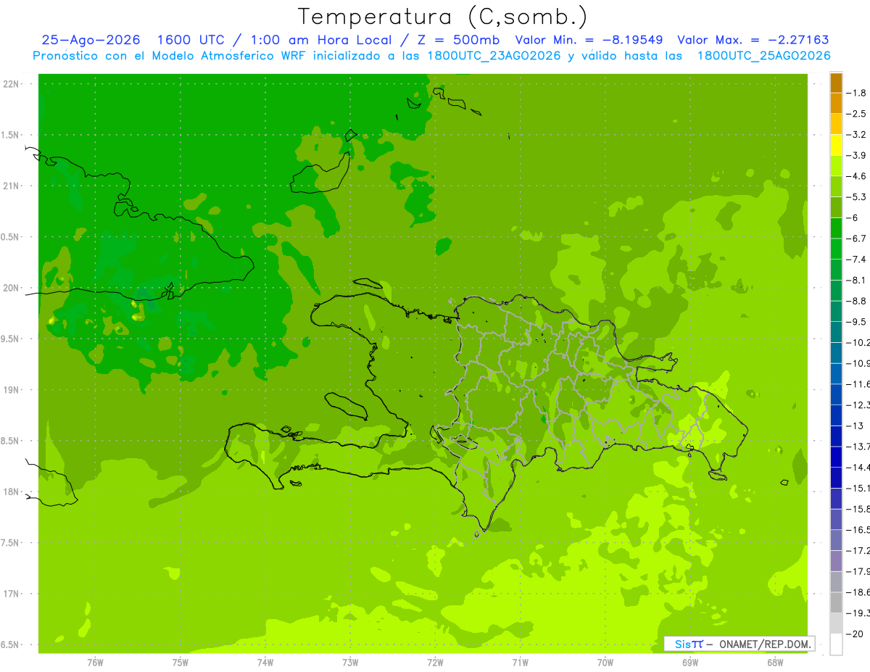This screenshot has height=672, width=870.
Task: Click the '75W' longitude label
Action: coord(180,662)
